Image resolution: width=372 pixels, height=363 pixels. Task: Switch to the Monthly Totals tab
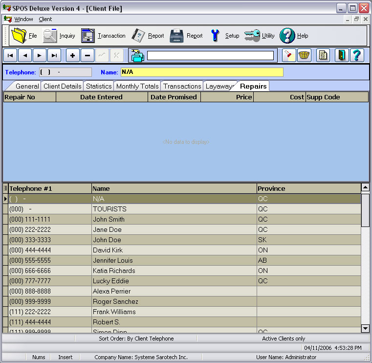(137, 86)
